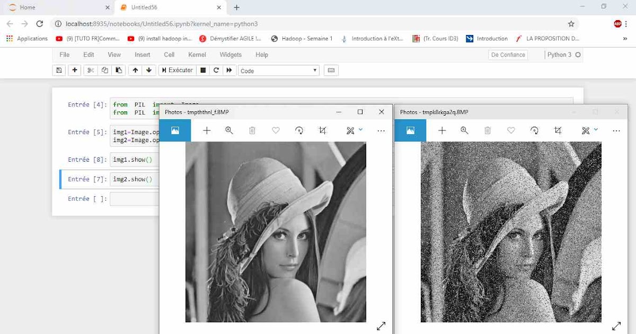Open the command palette keyboard icon
The image size is (636, 334).
[331, 71]
